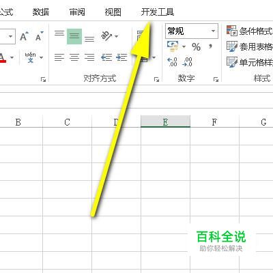
Task: Select column E header
Action: pos(165,122)
